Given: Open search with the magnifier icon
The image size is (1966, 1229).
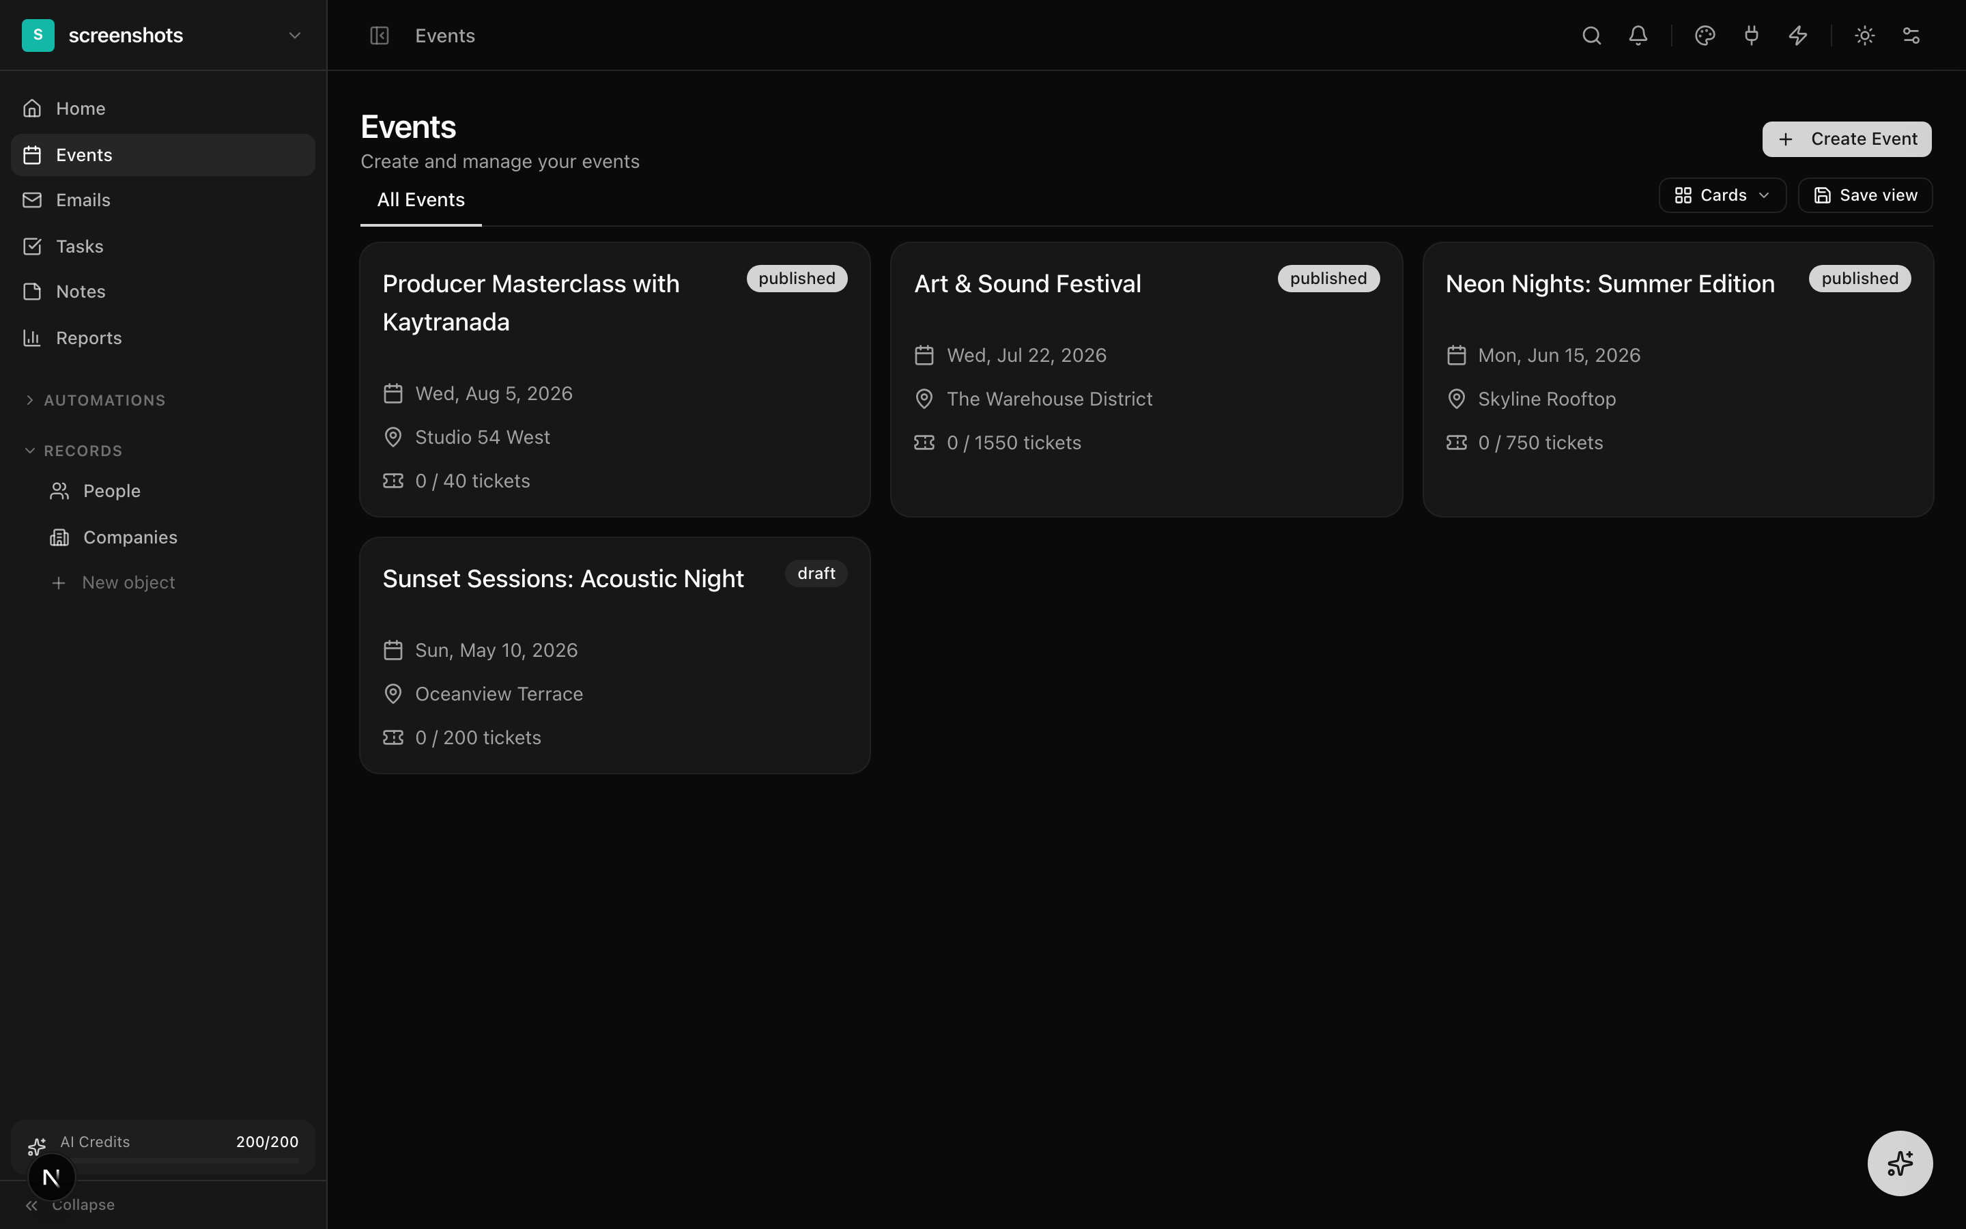Looking at the screenshot, I should (x=1591, y=36).
